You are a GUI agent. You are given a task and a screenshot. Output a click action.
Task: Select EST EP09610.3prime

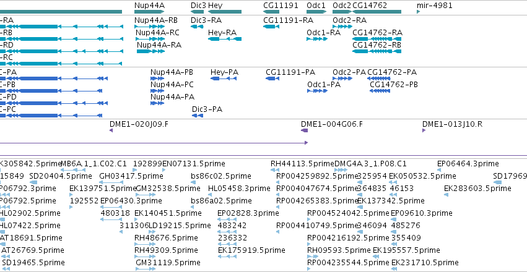click(x=394, y=219)
